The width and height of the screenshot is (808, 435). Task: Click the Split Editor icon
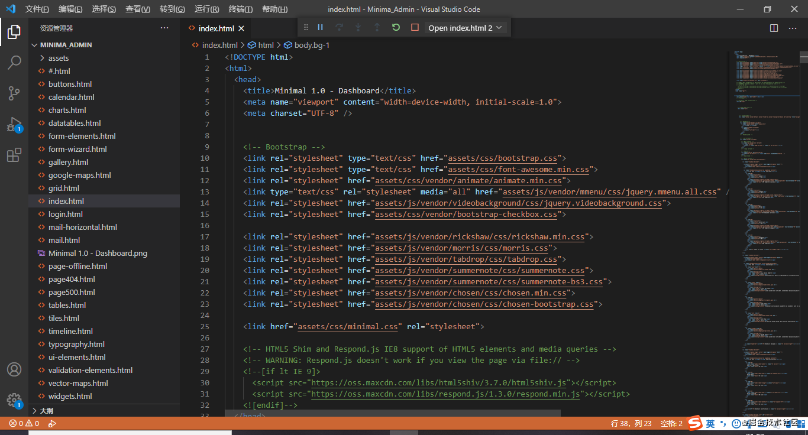[774, 28]
